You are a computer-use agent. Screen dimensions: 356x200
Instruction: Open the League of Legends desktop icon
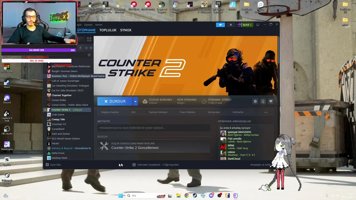162,7
